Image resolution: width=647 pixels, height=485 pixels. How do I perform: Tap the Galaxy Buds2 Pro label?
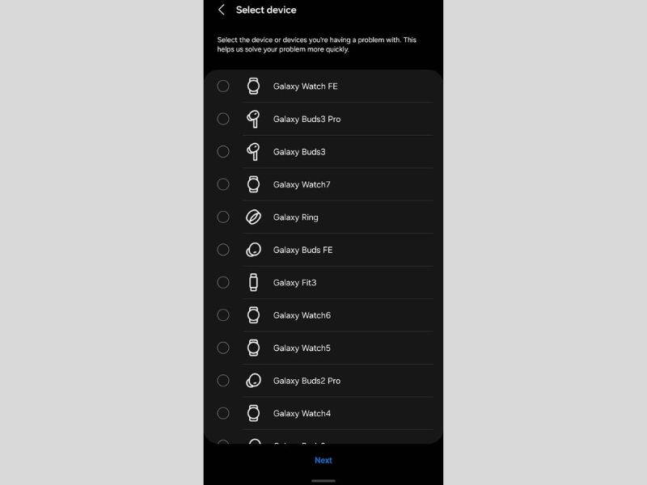307,381
